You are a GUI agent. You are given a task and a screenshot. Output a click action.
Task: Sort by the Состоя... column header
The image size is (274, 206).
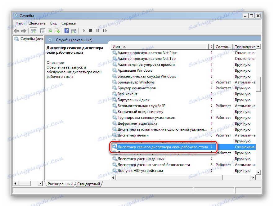coord(223,47)
